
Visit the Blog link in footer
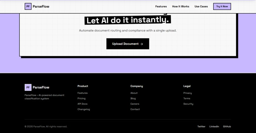pos(133,98)
